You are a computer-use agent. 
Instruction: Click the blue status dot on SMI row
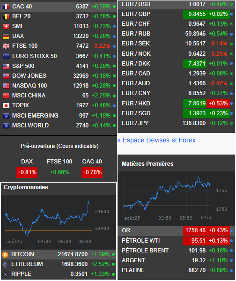pyautogui.click(x=114, y=26)
